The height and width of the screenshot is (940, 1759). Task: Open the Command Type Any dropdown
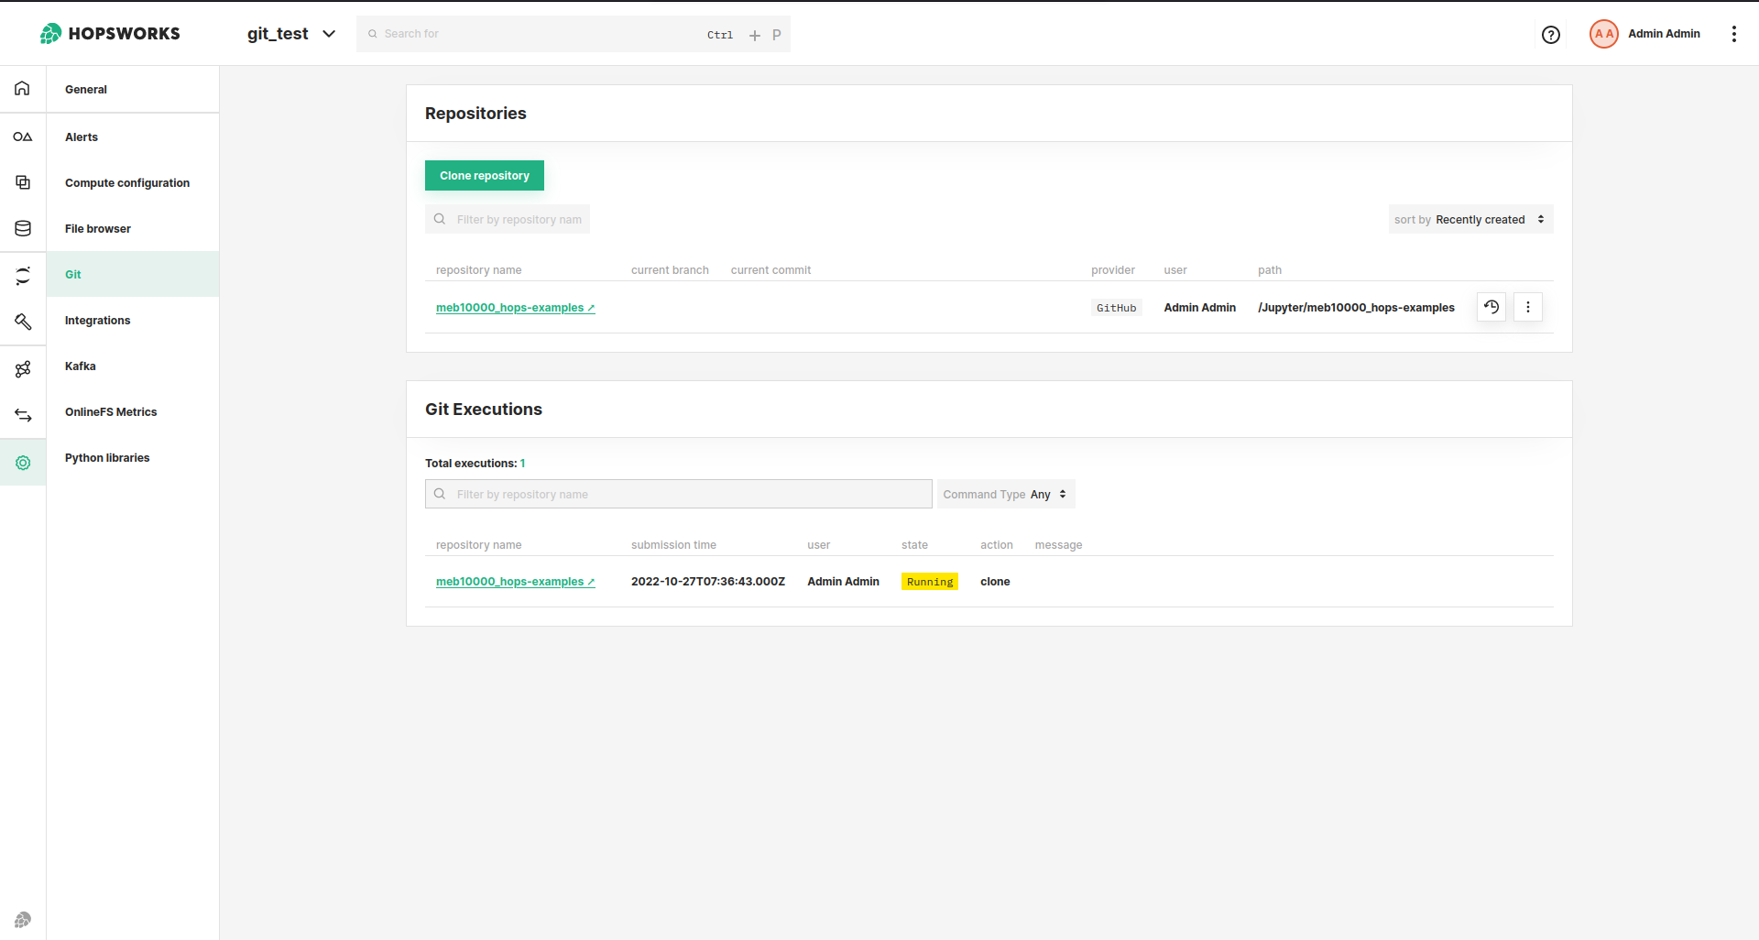(x=1005, y=494)
